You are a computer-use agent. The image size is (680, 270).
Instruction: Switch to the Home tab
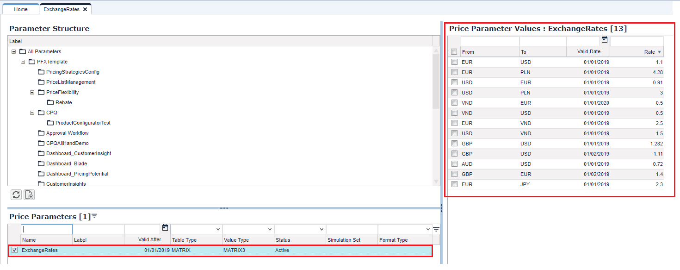tap(21, 9)
